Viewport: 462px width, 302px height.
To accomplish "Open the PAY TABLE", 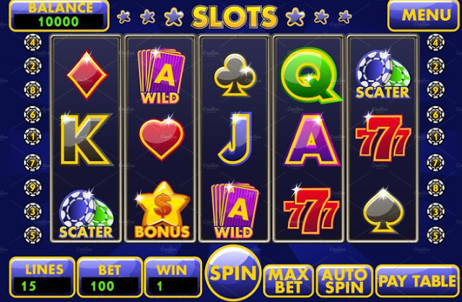I will pos(417,280).
